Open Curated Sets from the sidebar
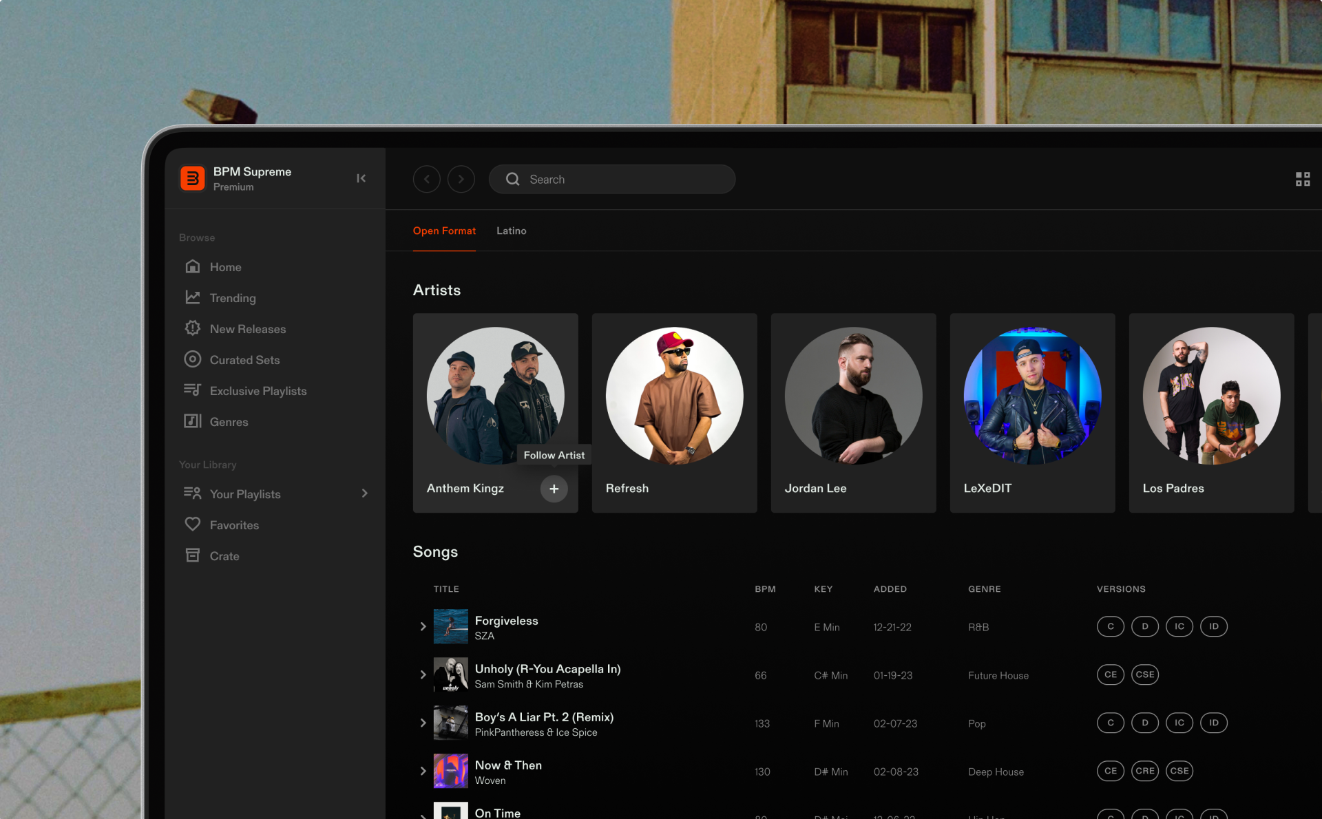 244,360
